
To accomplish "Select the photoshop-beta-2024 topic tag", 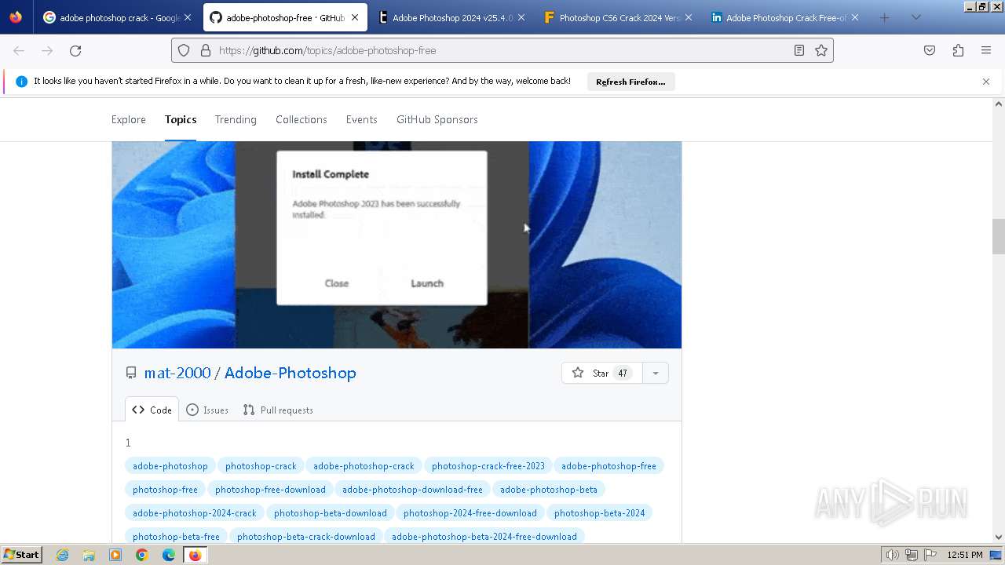I will (599, 513).
